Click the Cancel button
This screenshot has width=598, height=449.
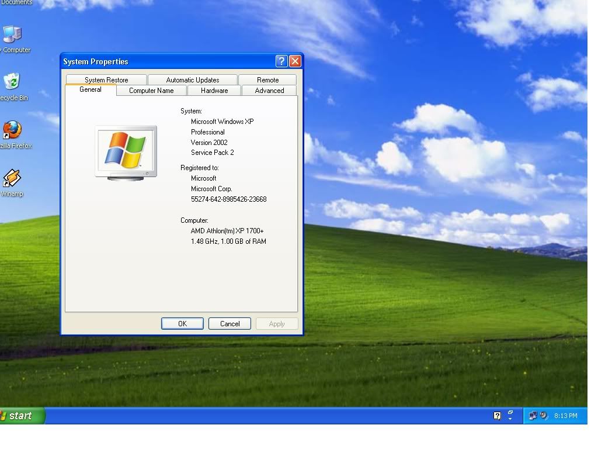[230, 324]
